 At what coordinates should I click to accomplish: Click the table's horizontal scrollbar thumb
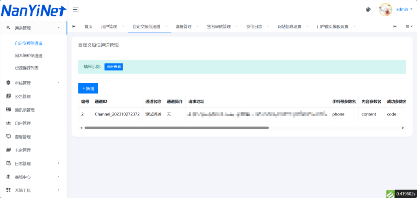(x=177, y=128)
